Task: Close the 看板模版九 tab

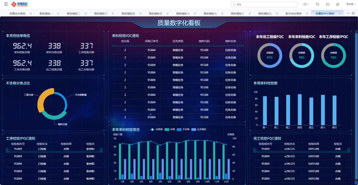Action: [x=277, y=14]
